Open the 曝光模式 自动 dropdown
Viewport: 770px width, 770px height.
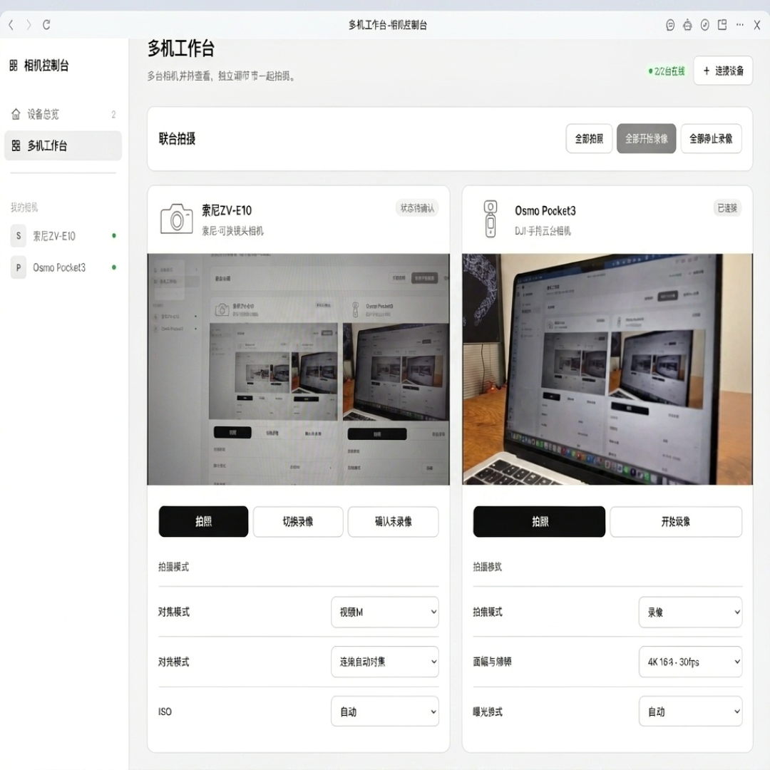690,711
